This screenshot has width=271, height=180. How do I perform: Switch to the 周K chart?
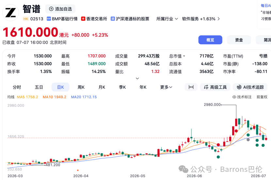click(81, 87)
